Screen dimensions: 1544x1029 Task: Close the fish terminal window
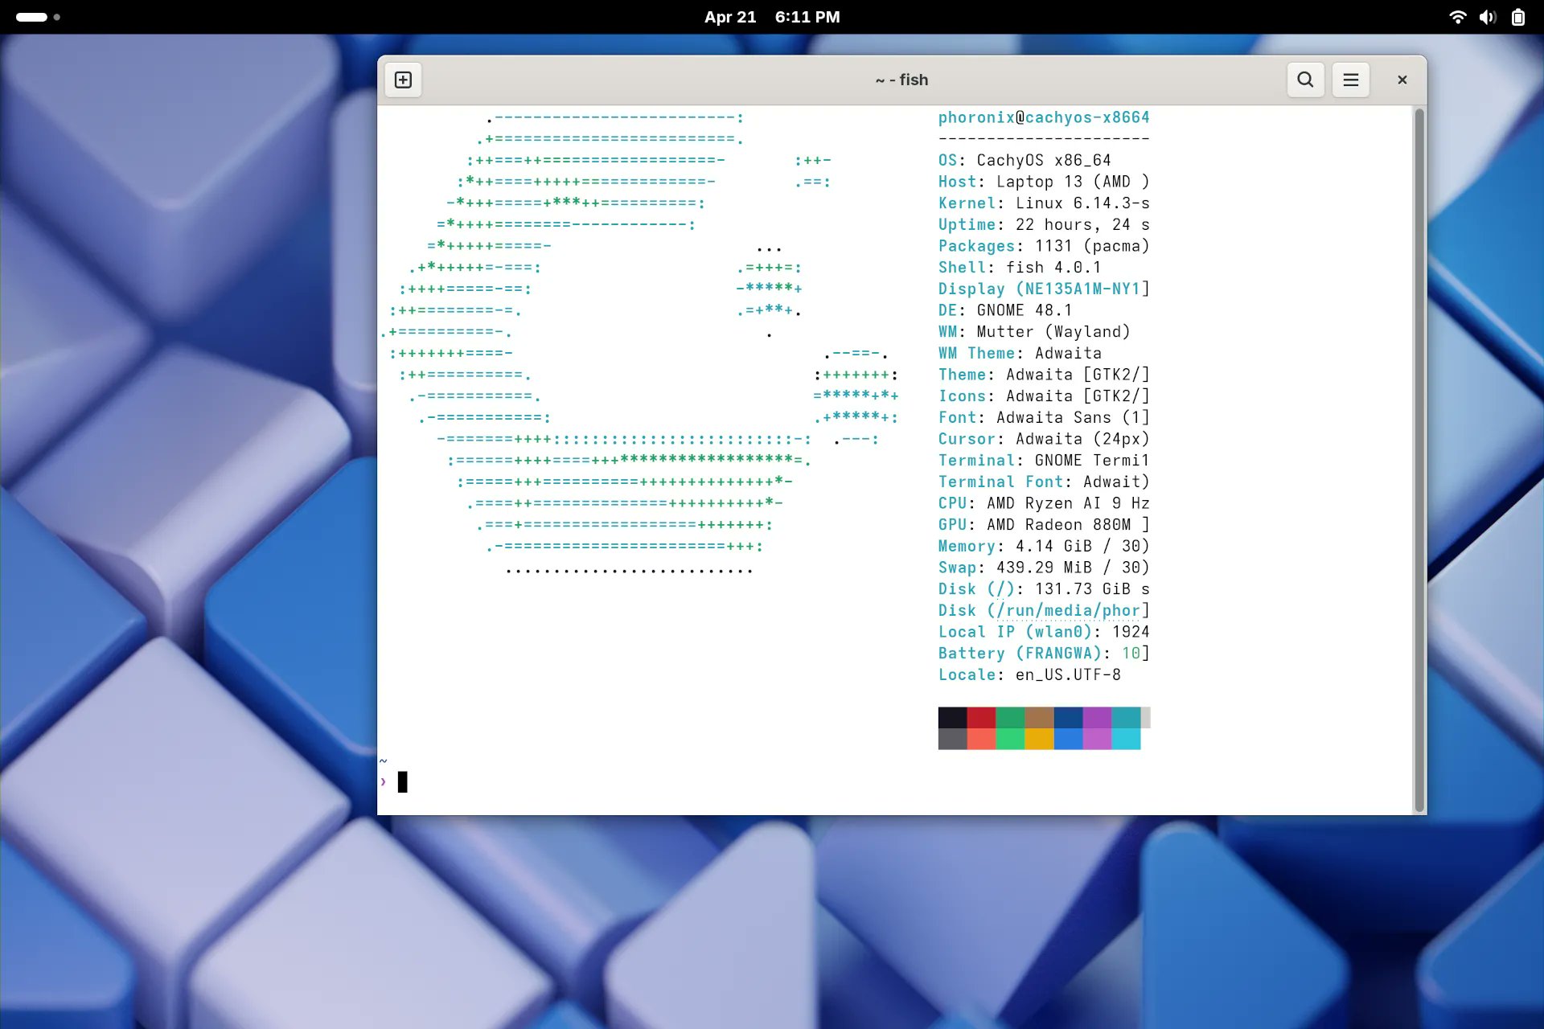coord(1402,80)
